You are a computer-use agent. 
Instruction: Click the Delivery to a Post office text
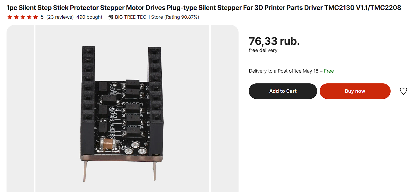click(283, 71)
